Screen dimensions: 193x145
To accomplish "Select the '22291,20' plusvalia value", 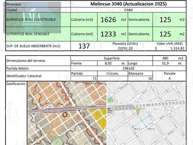I will pos(125,48).
